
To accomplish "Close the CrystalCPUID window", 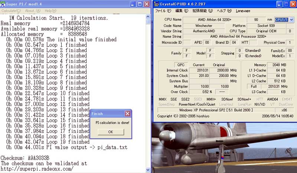I will click(293, 4).
